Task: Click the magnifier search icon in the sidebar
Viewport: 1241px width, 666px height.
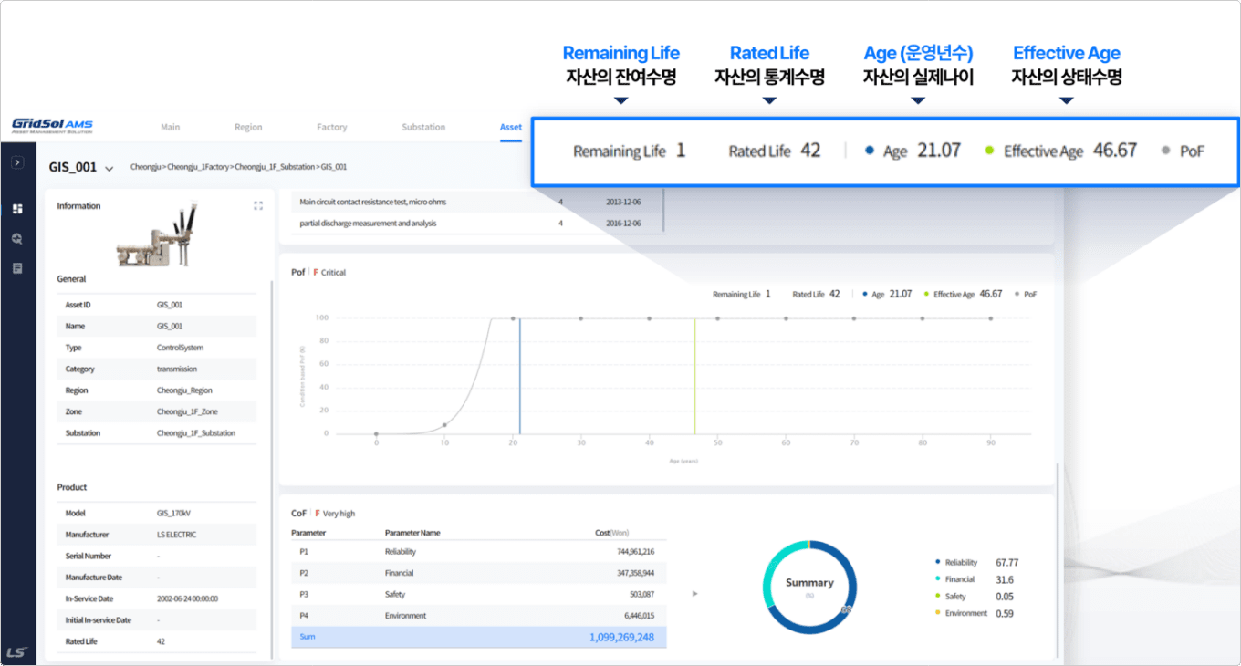Action: point(17,239)
